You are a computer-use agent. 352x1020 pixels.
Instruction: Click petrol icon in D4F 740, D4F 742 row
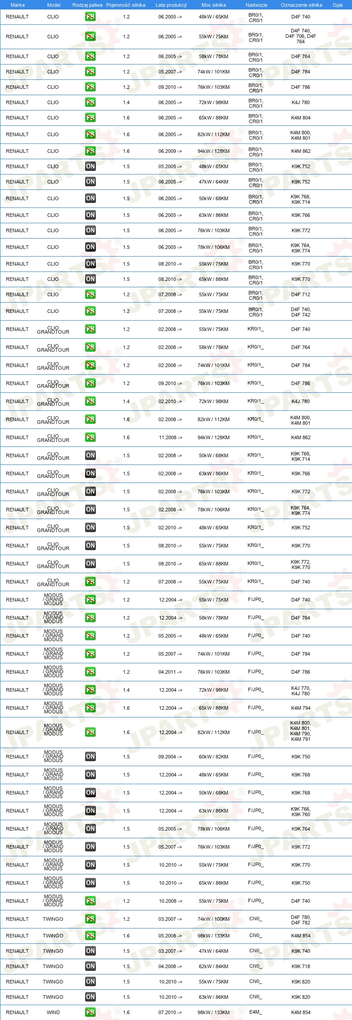click(90, 311)
